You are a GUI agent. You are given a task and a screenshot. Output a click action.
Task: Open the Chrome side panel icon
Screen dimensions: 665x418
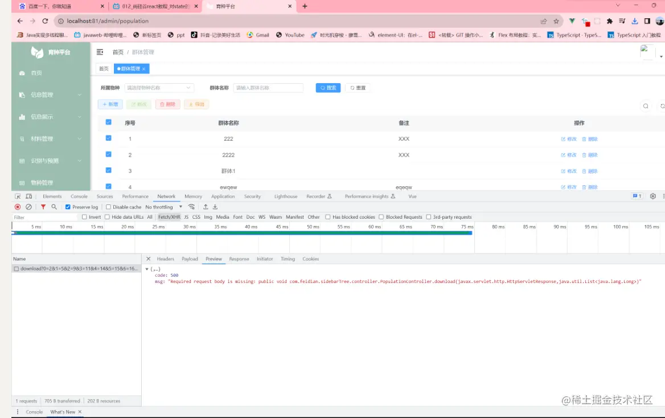click(647, 21)
